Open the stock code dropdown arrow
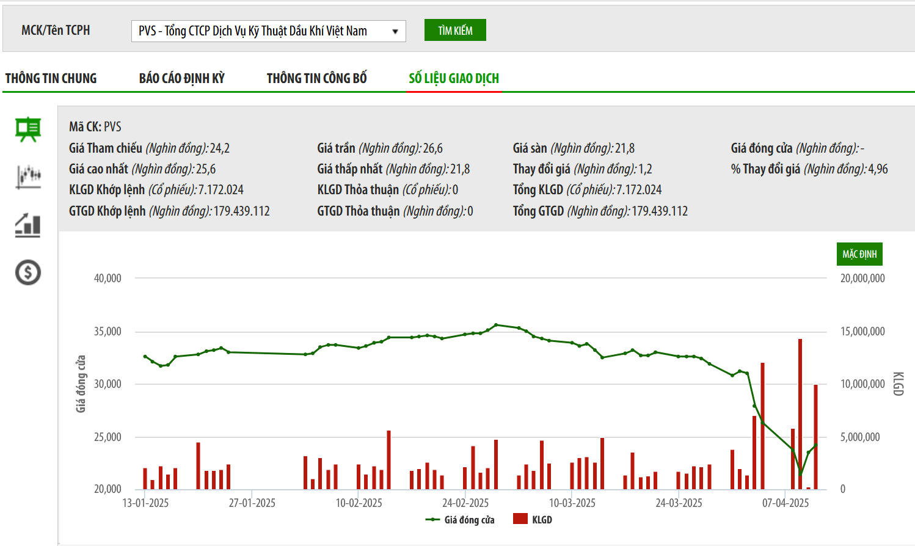Image resolution: width=915 pixels, height=546 pixels. coord(395,31)
